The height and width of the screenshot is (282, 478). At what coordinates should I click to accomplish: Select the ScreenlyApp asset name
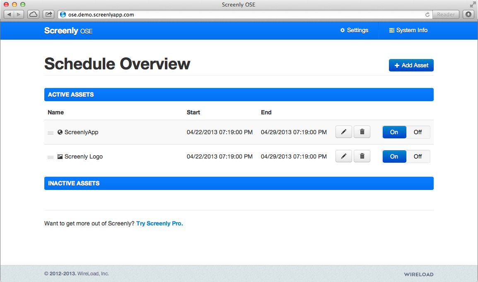tap(82, 132)
